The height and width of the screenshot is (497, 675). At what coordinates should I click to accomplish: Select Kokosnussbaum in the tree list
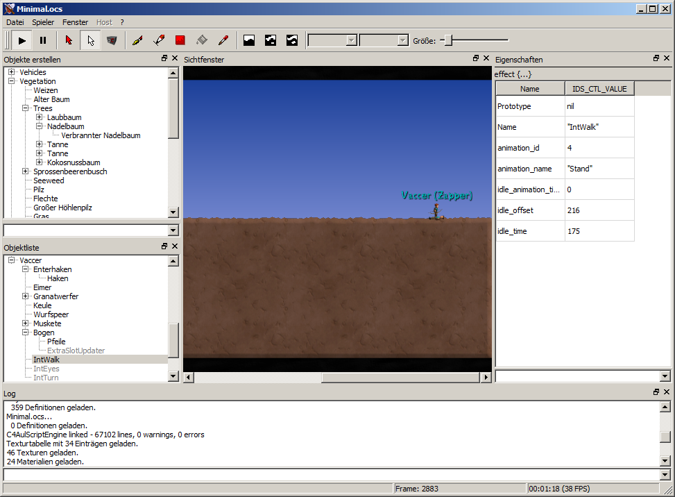[74, 162]
